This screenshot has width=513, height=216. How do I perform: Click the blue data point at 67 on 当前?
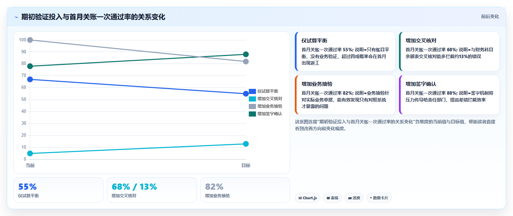[30, 79]
